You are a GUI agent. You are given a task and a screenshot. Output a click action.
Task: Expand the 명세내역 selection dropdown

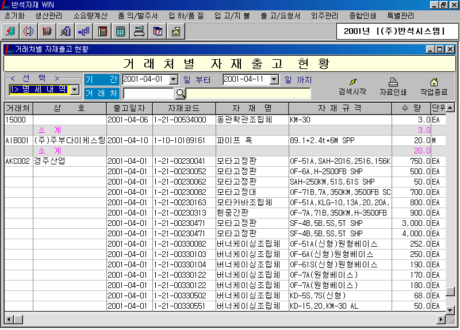click(x=74, y=90)
